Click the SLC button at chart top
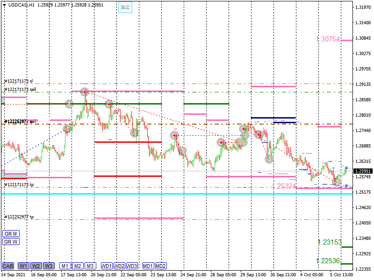This screenshot has width=374, height=280. tap(125, 7)
